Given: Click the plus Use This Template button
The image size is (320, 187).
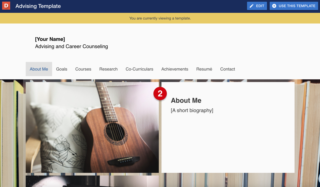Looking at the screenshot, I should [x=294, y=6].
